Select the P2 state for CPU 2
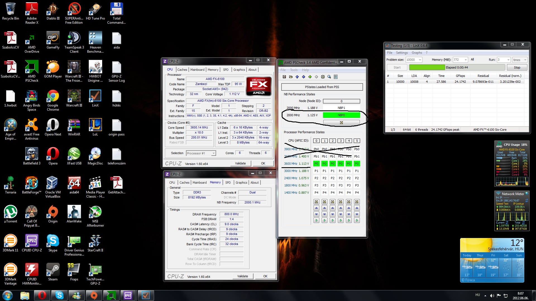Viewport: 536px width, 301px height. 332,178
